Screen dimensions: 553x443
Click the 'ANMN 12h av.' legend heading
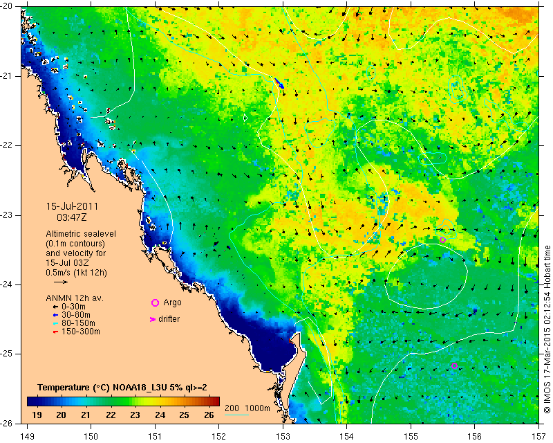point(75,298)
